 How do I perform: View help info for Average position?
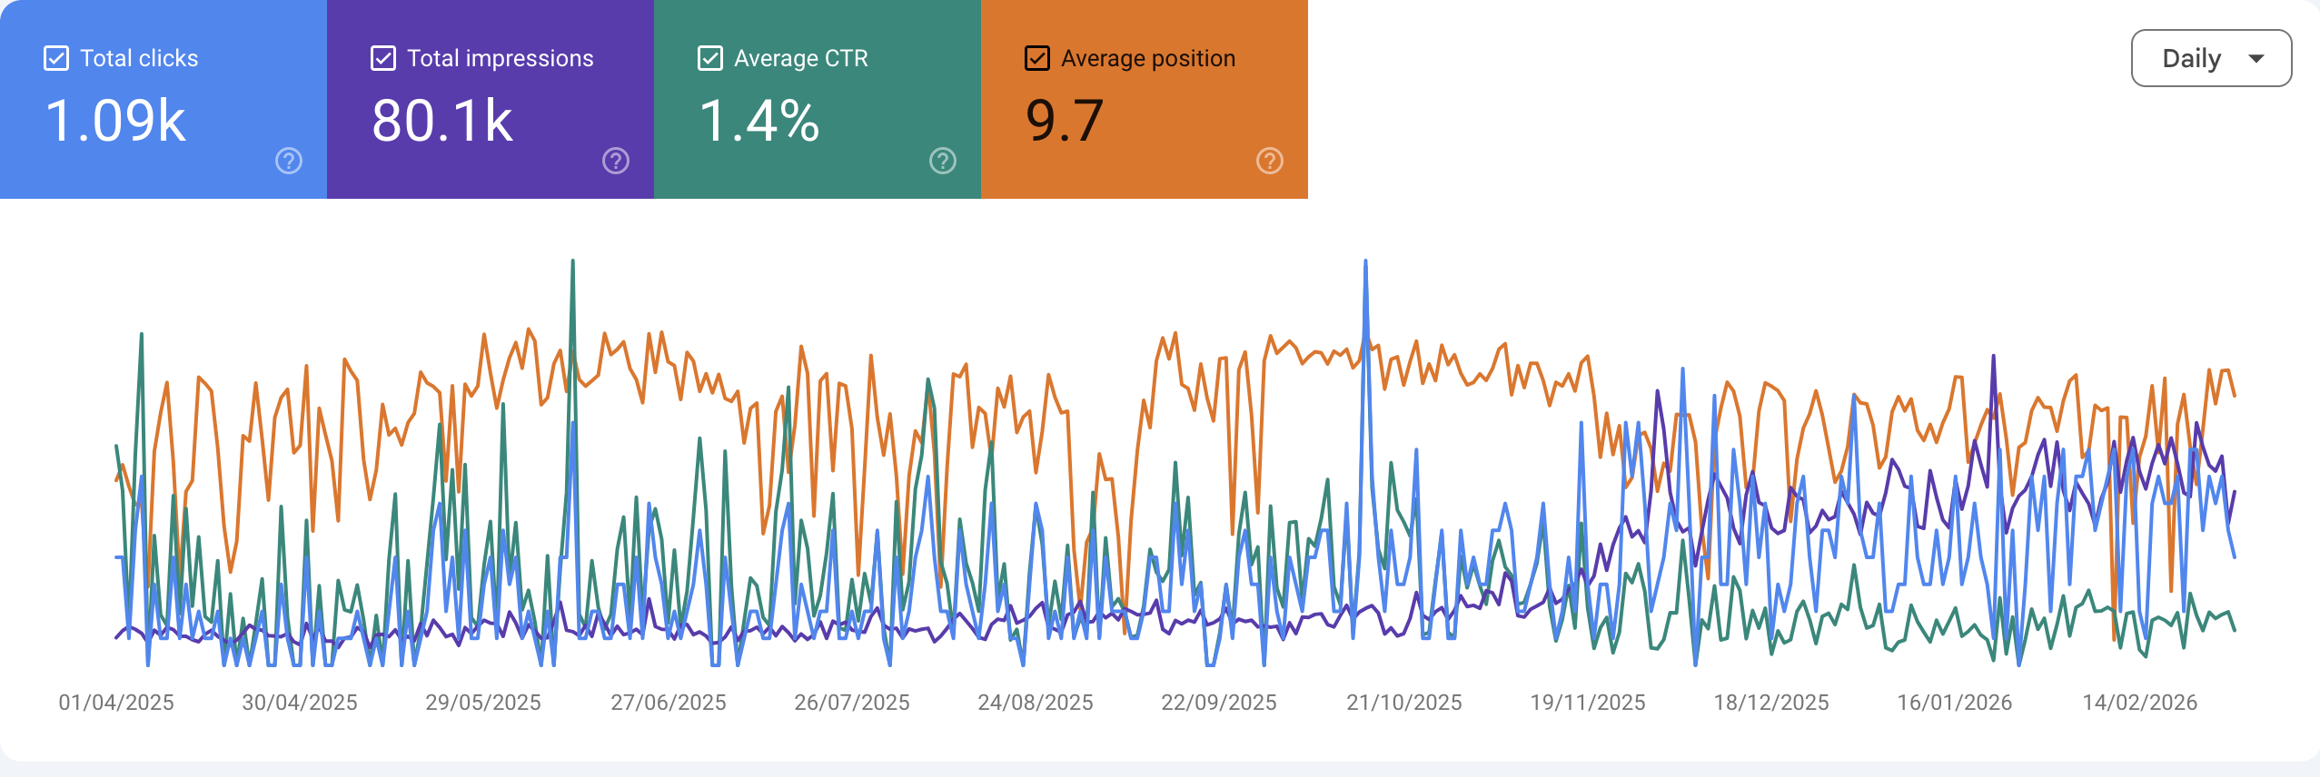(1269, 162)
